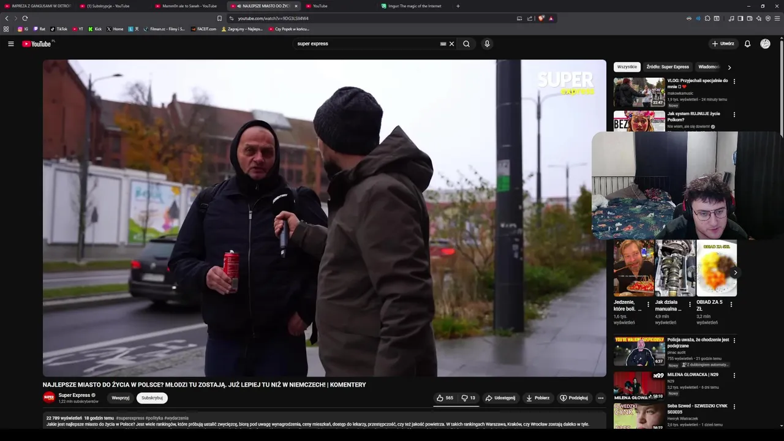Click the Podziękuj thanks button

pos(574,398)
